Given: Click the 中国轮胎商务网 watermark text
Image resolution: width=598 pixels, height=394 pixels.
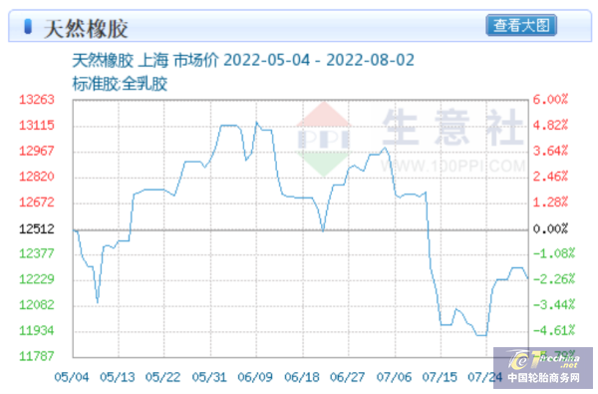Looking at the screenshot, I should [544, 378].
